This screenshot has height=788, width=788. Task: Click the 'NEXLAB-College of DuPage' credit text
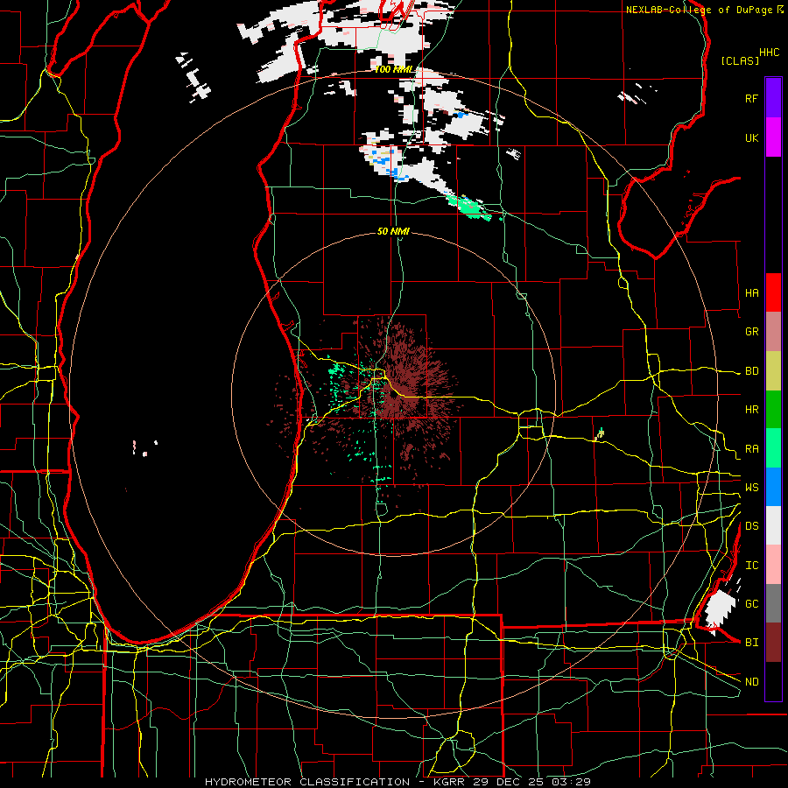tap(699, 10)
